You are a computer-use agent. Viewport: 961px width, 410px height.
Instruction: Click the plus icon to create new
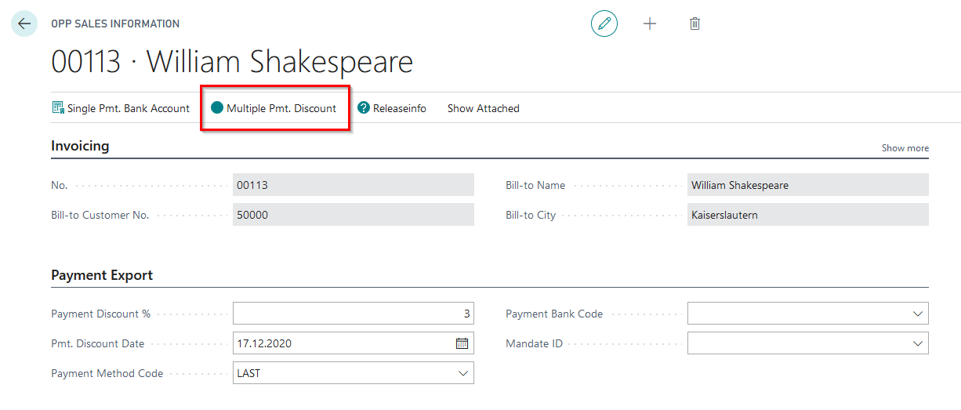pos(649,24)
